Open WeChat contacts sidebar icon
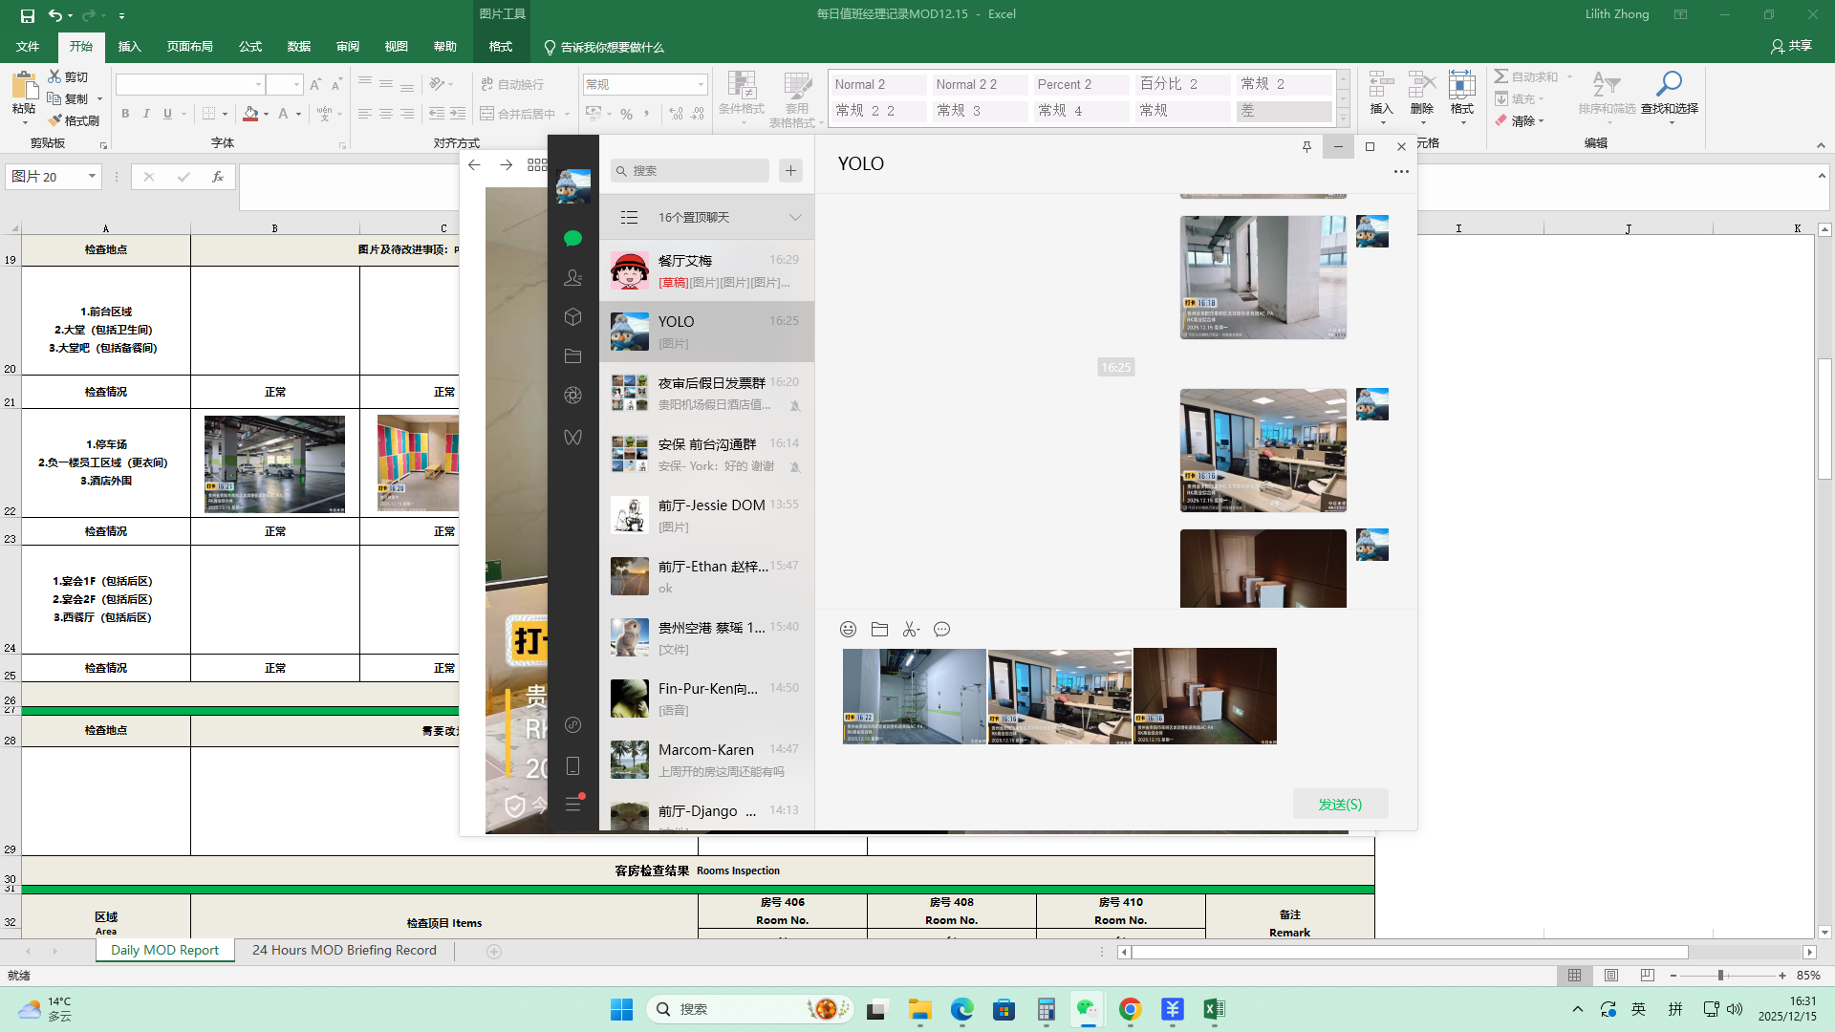This screenshot has height=1032, width=1835. (572, 278)
